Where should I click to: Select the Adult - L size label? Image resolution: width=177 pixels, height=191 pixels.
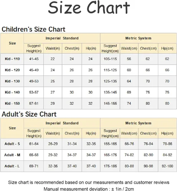click(12, 166)
